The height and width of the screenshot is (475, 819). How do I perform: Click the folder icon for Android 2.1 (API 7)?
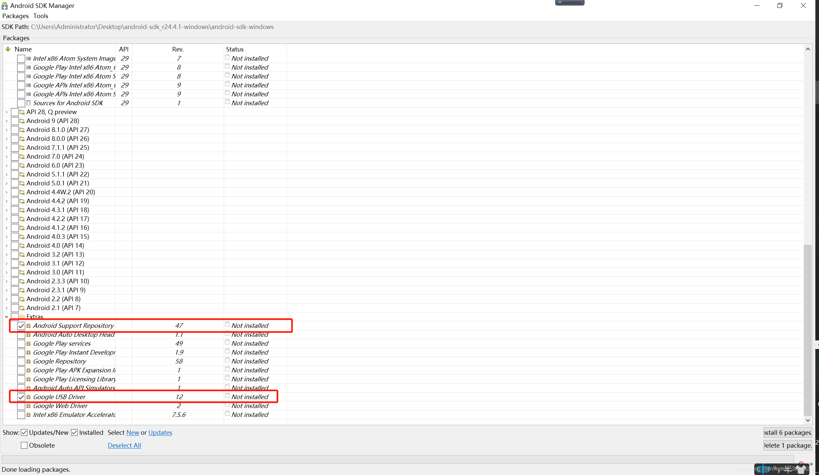(22, 308)
